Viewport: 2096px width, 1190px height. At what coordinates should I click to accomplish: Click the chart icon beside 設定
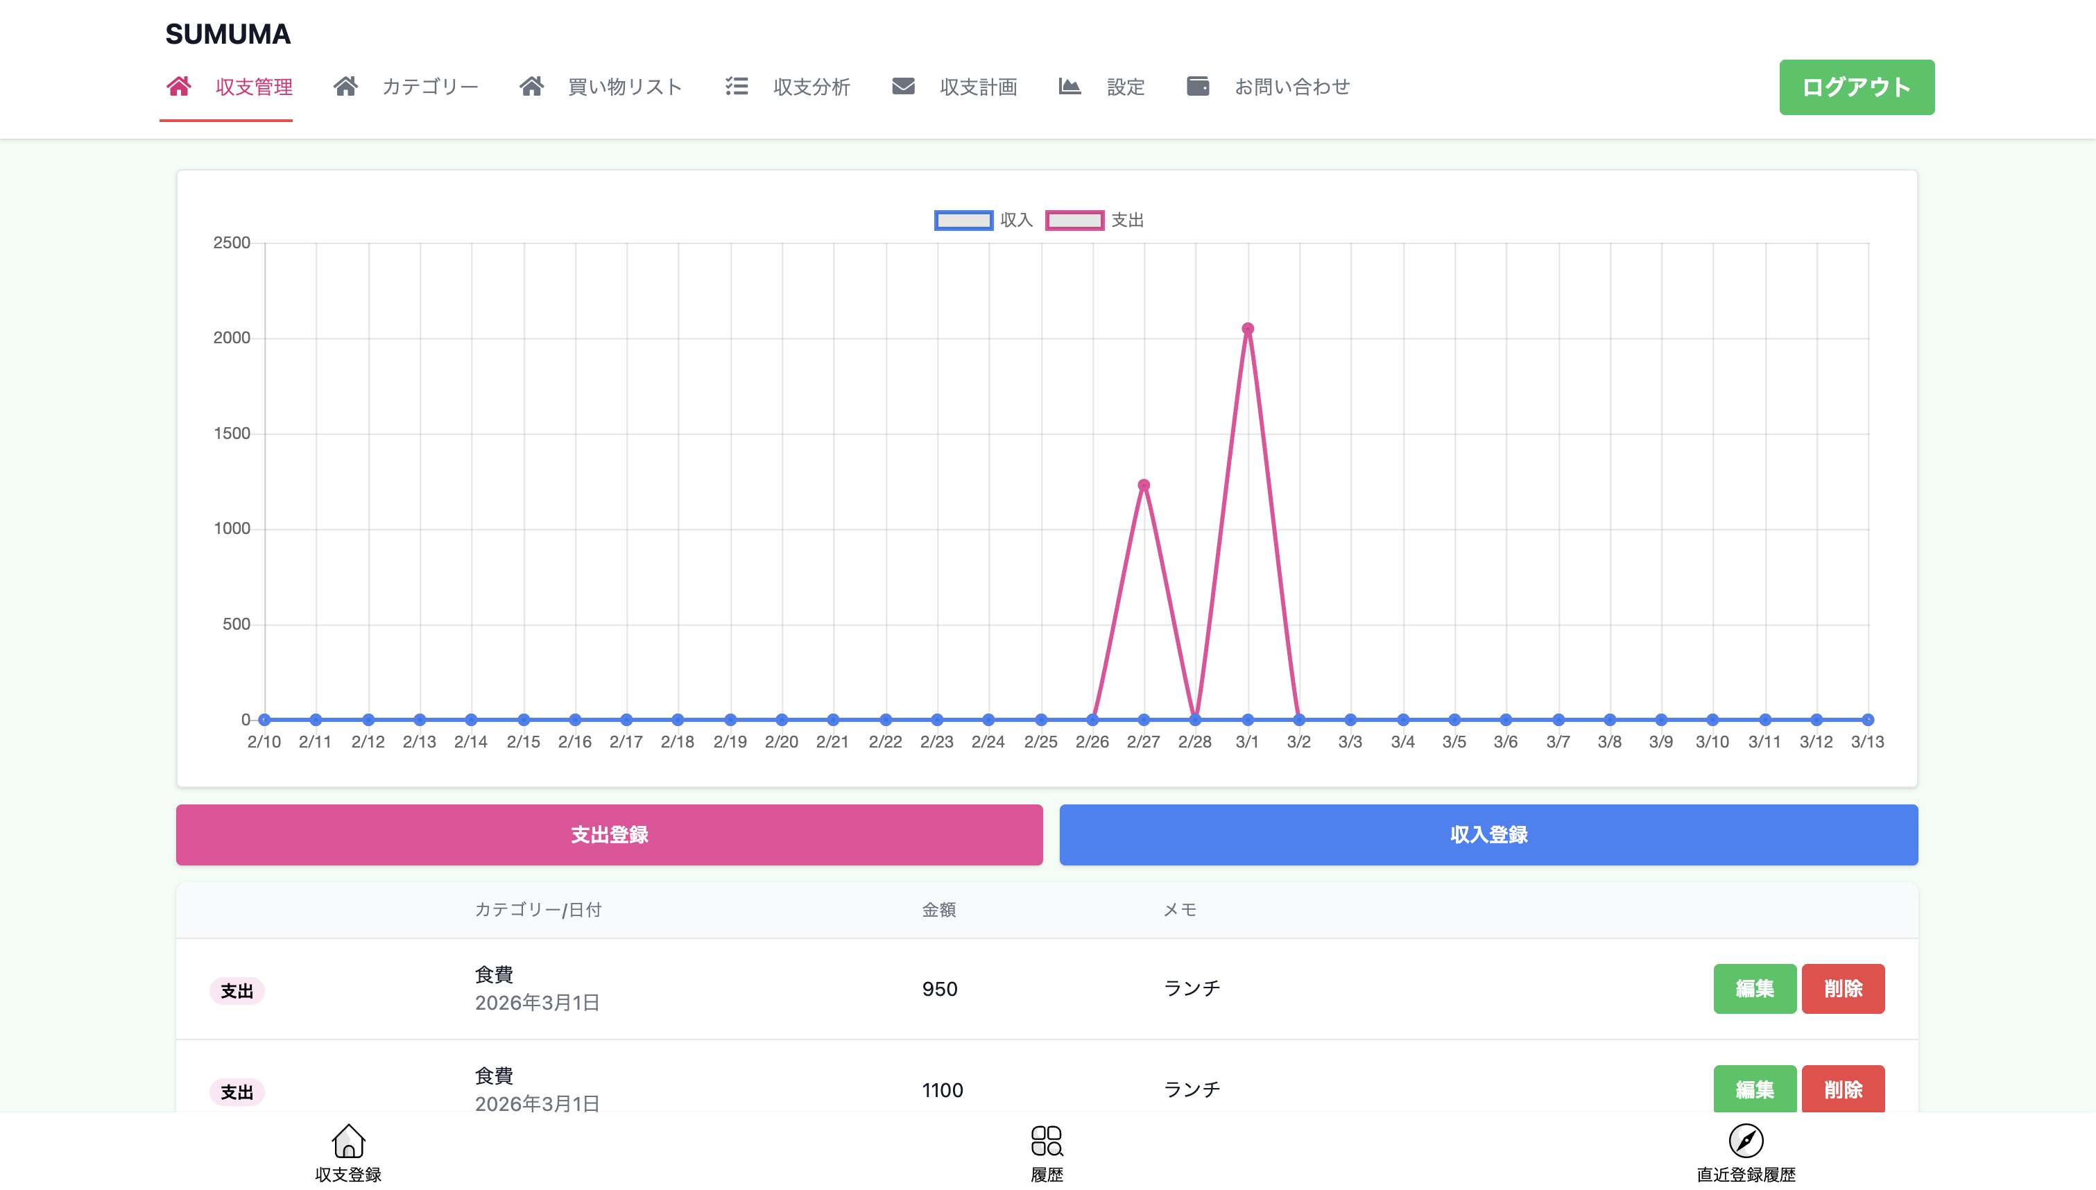(1070, 86)
